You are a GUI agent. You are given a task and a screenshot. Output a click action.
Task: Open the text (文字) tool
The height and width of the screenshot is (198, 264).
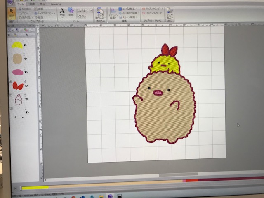click(x=62, y=13)
